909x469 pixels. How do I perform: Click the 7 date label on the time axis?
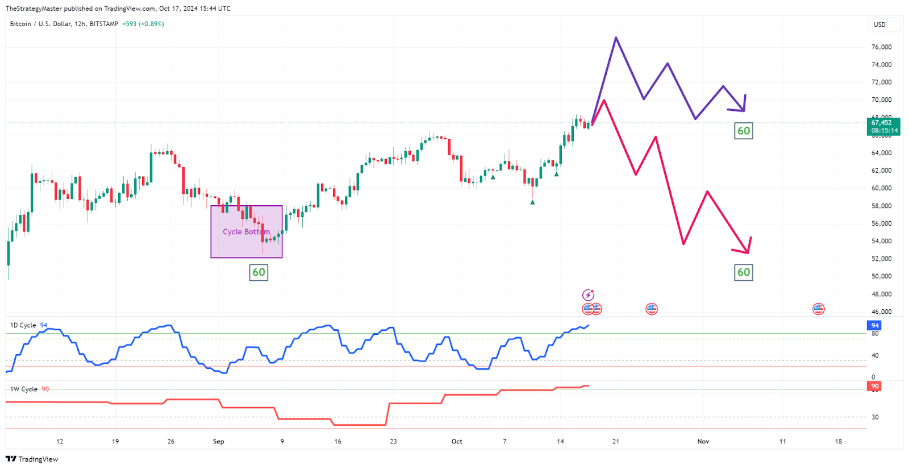point(504,441)
